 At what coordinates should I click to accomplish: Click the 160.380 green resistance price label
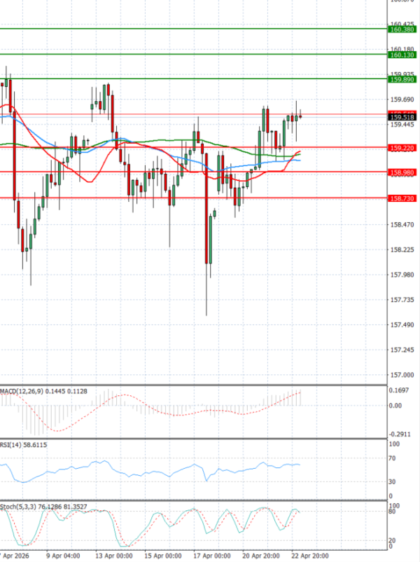tap(403, 29)
